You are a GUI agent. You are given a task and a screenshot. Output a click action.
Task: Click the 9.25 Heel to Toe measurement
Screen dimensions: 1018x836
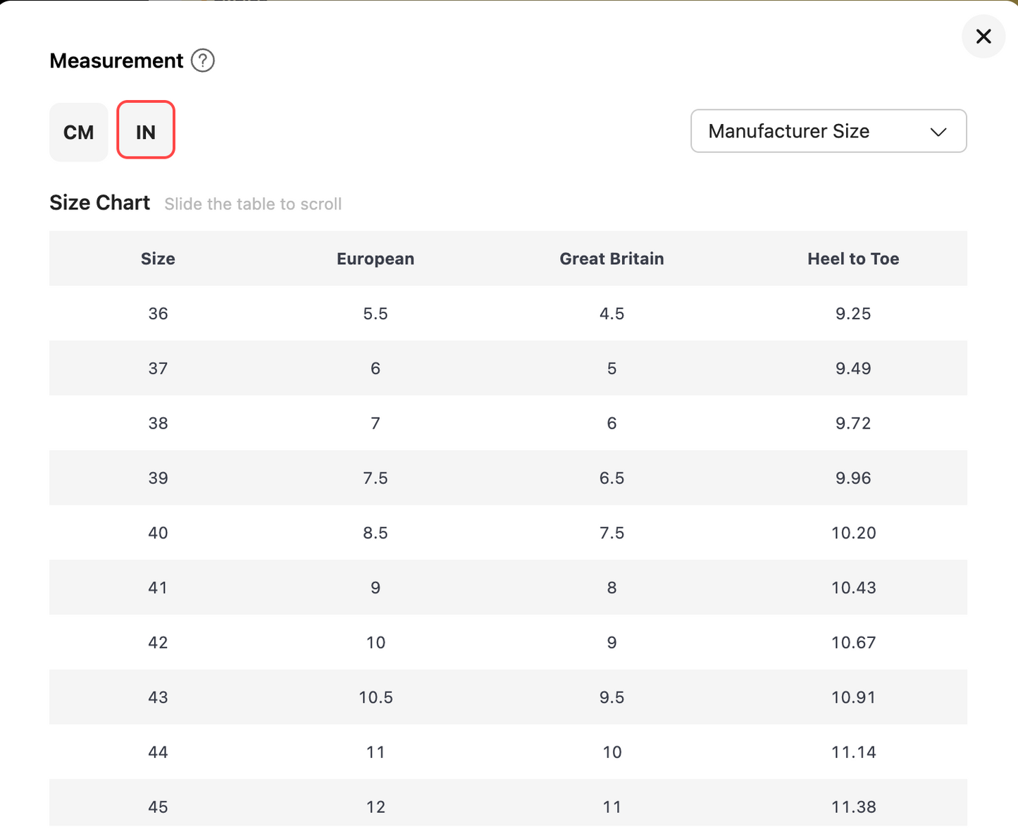click(x=852, y=314)
